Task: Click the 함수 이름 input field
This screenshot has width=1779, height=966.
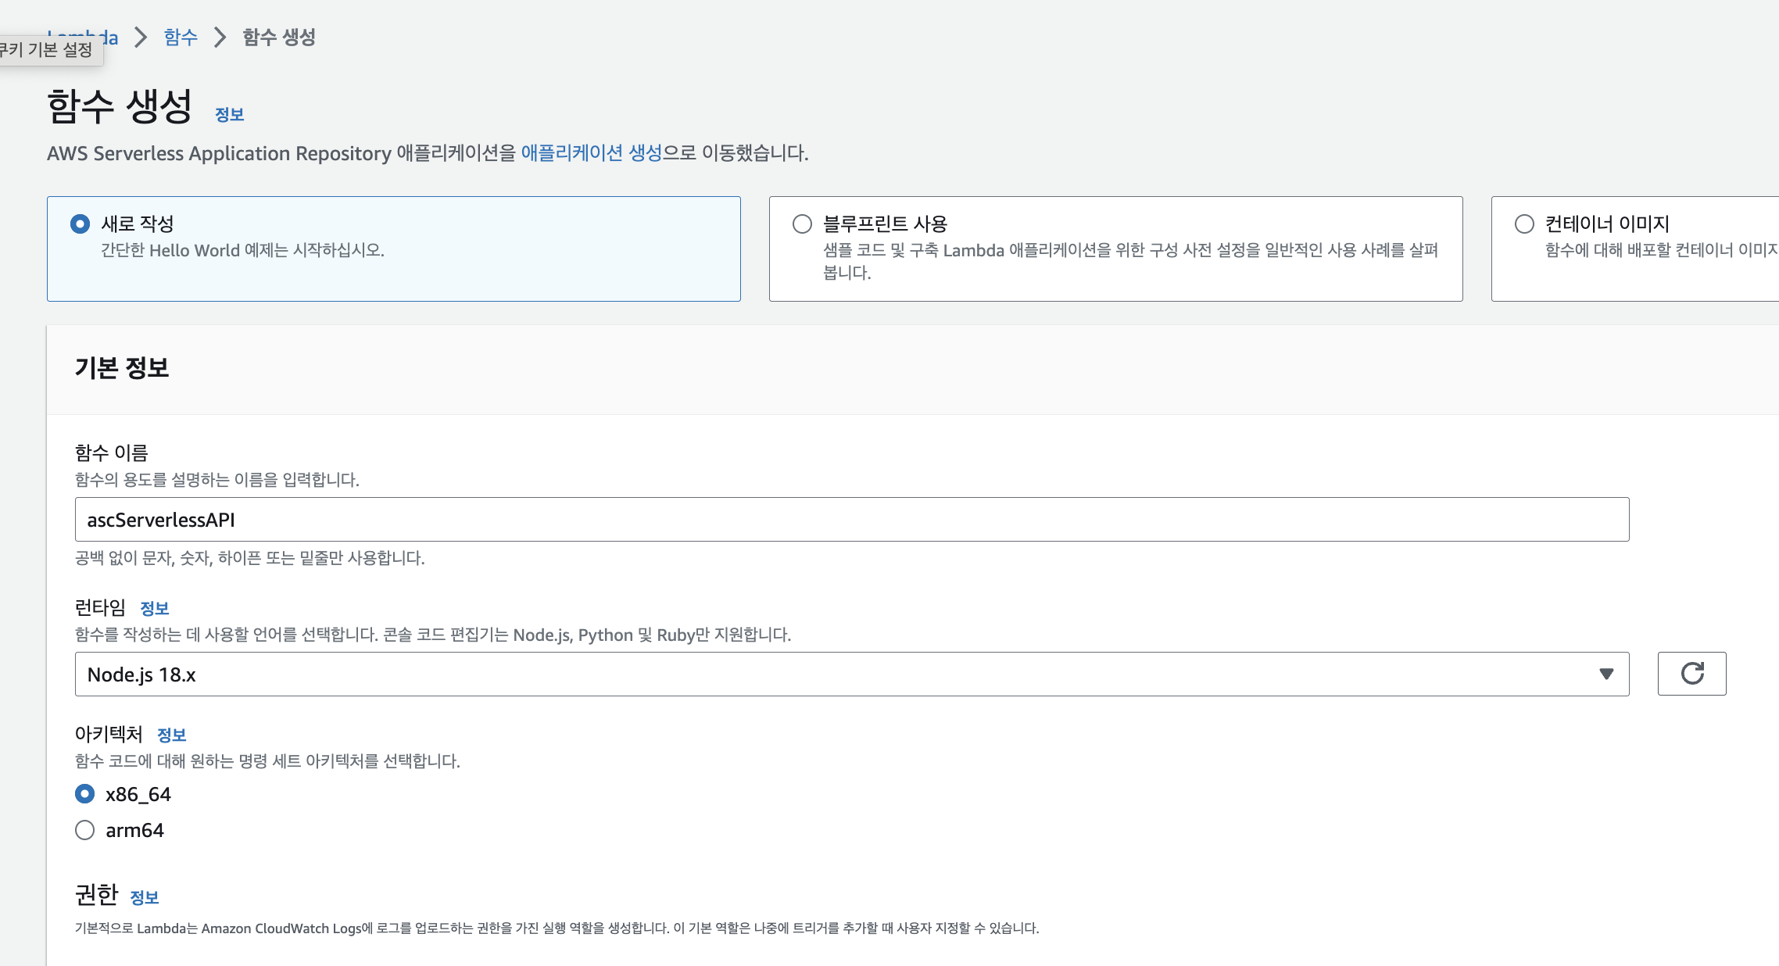Action: 850,520
